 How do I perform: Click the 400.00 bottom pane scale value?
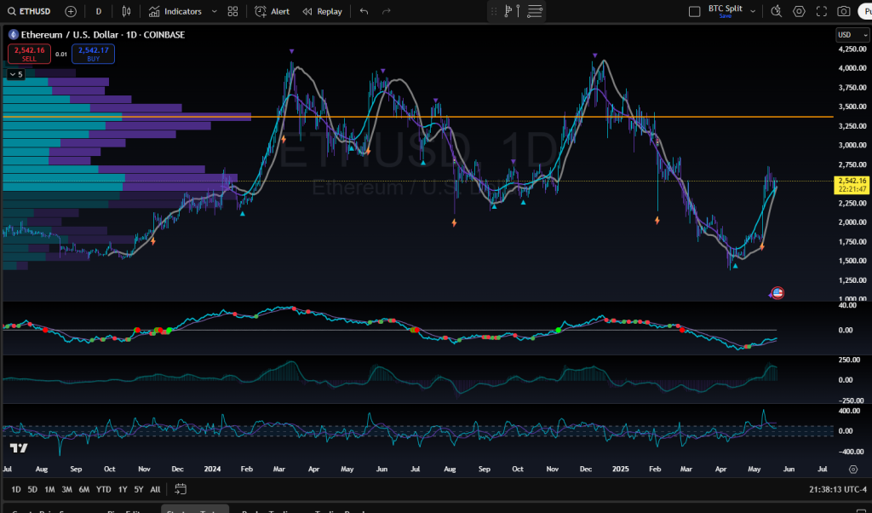849,412
